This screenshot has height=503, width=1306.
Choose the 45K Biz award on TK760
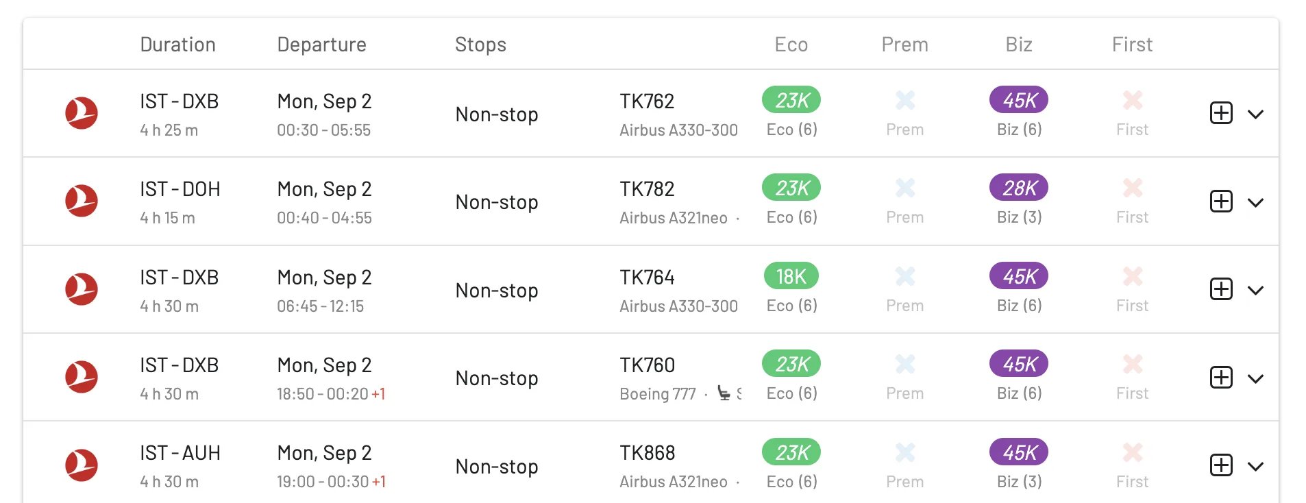pyautogui.click(x=1019, y=364)
